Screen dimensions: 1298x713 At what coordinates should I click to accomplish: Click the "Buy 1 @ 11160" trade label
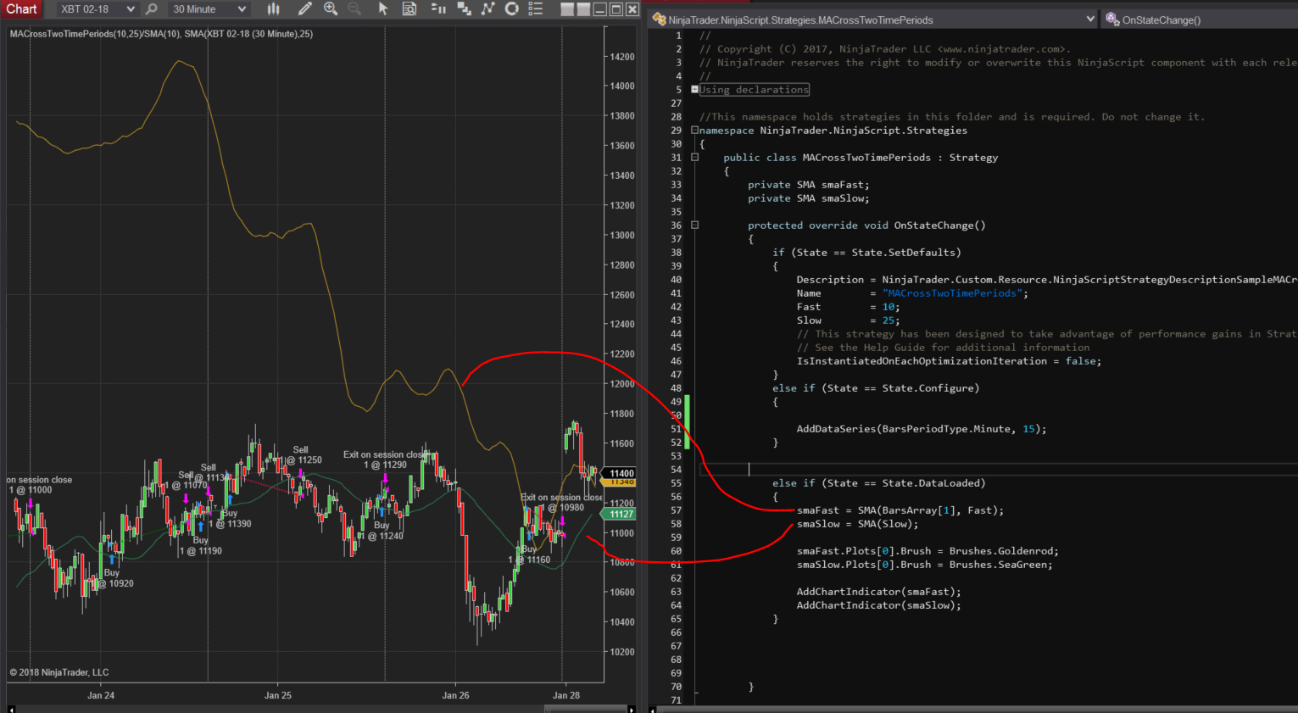(530, 554)
